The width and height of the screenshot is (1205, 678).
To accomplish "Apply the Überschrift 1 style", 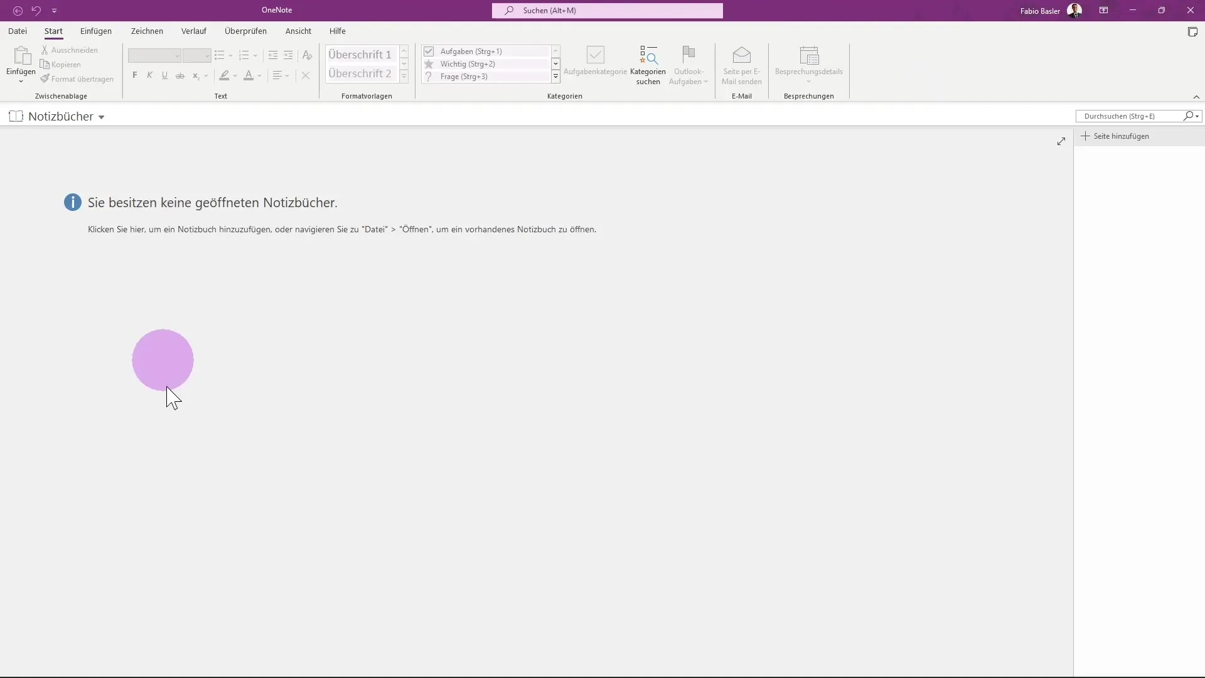I will [x=360, y=55].
